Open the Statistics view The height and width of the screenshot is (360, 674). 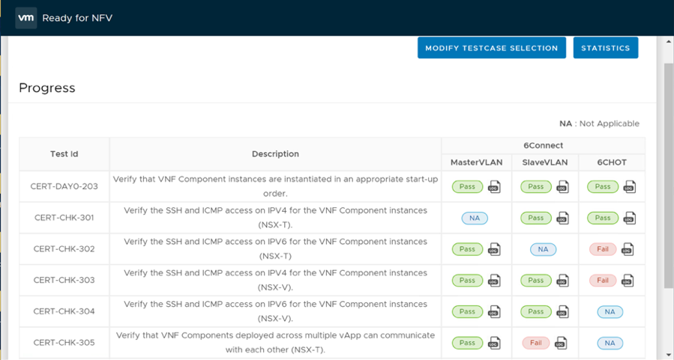[x=605, y=48]
